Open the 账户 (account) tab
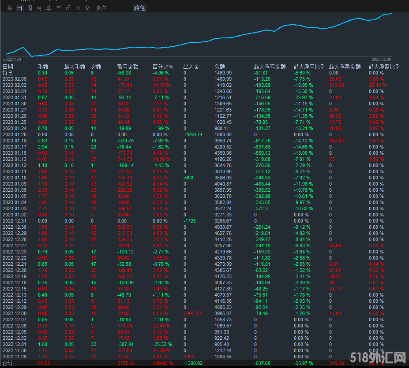The image size is (409, 368). click(x=101, y=8)
